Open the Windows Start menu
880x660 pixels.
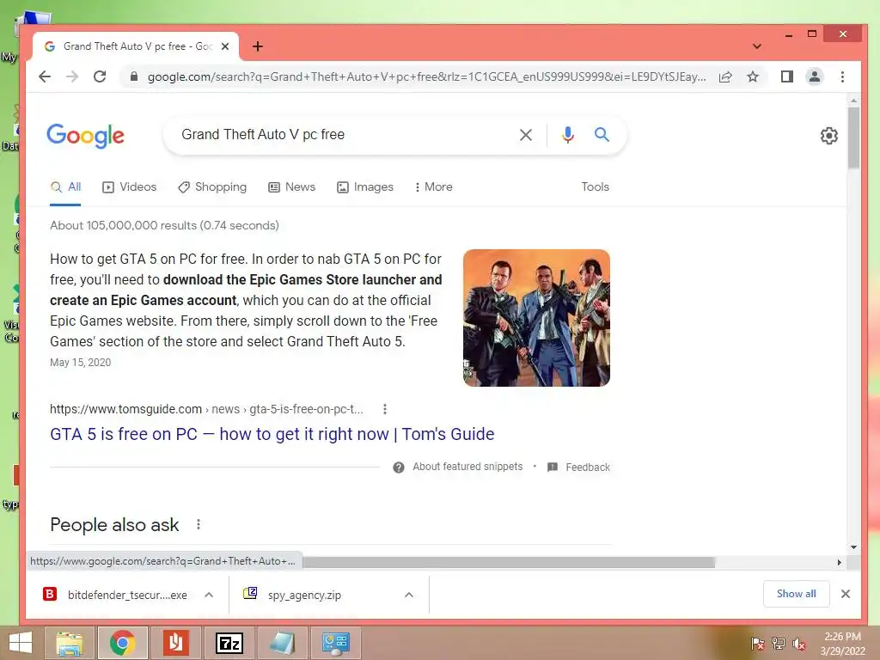21,643
